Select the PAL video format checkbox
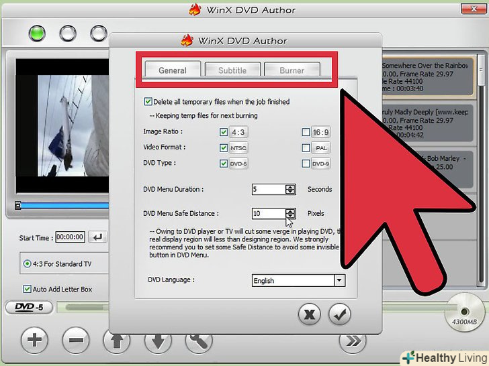489x366 pixels. click(306, 147)
